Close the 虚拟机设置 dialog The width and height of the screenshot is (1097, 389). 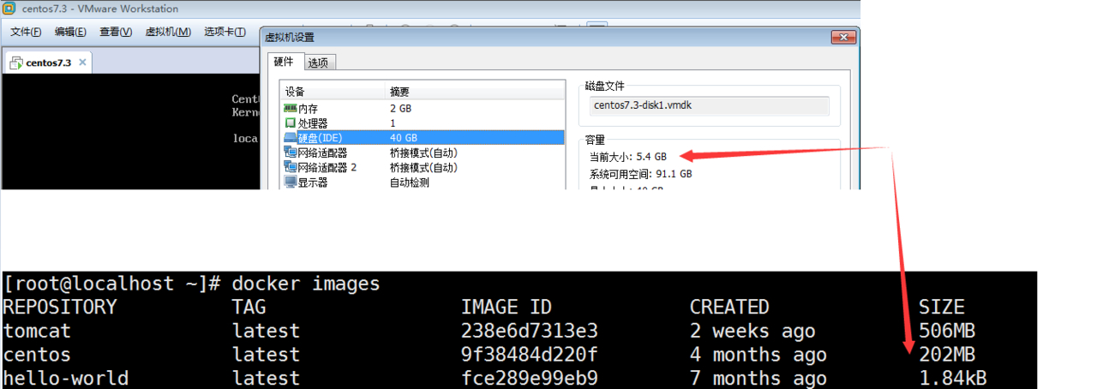pyautogui.click(x=843, y=37)
